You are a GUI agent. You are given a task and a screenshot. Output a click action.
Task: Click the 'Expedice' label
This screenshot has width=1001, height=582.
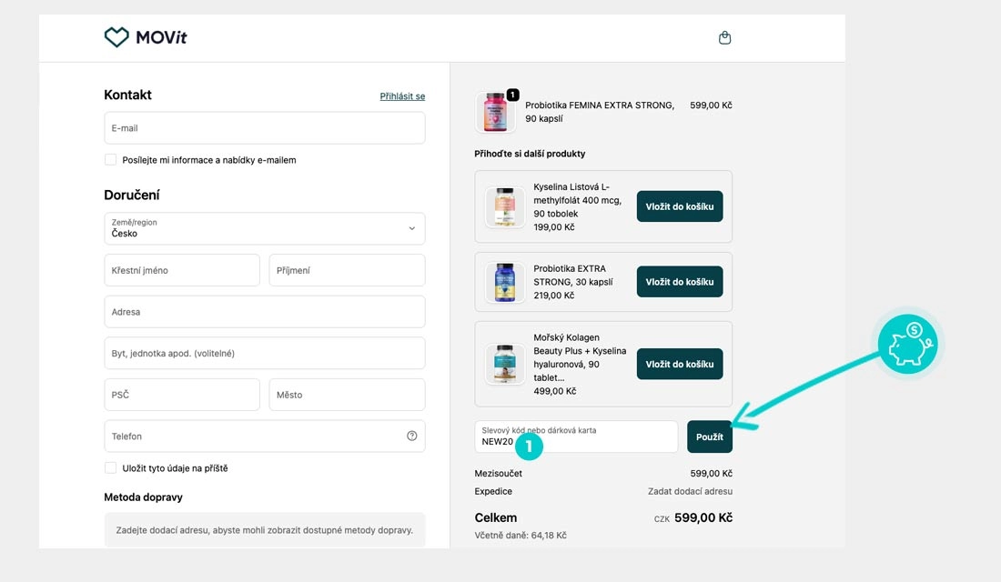(x=493, y=491)
